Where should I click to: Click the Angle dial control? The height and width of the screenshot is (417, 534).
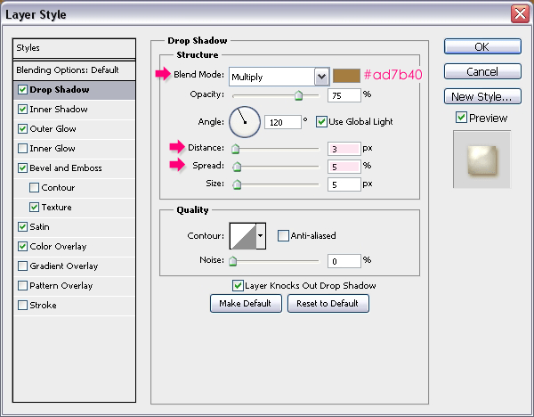point(245,122)
